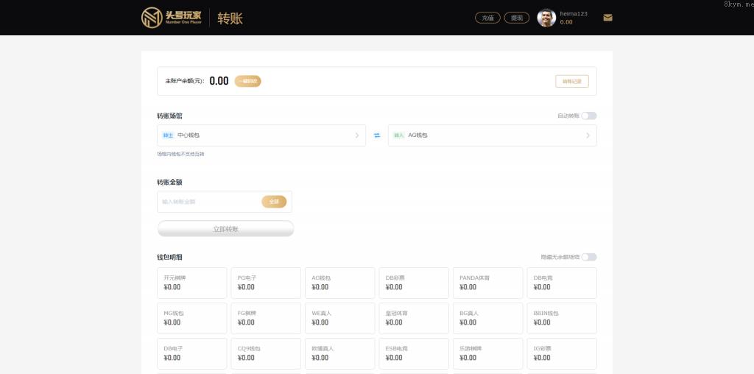Select the 皇冠体育 wallet card
The image size is (754, 374).
click(413, 318)
